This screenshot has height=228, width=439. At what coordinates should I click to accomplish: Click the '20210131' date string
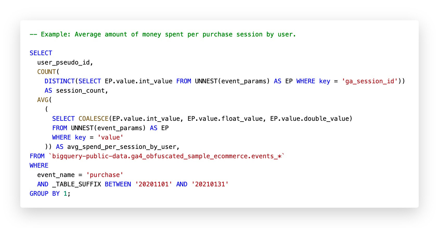coord(210,184)
